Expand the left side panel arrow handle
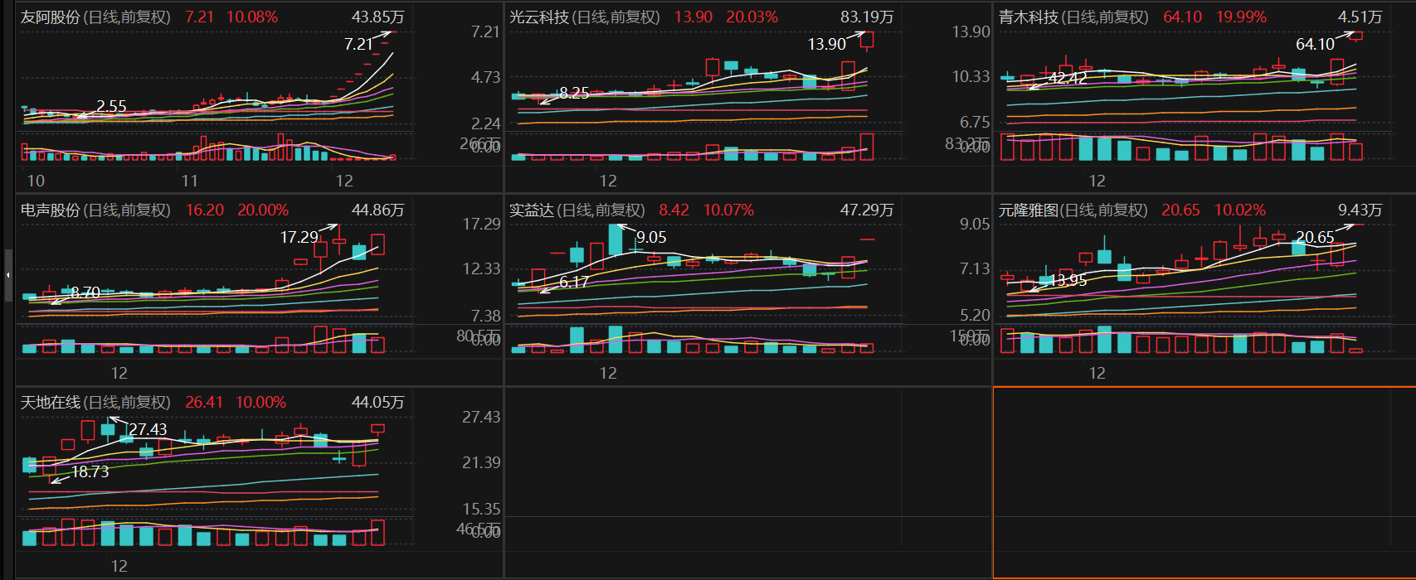Viewport: 1416px width, 580px height. (8, 273)
